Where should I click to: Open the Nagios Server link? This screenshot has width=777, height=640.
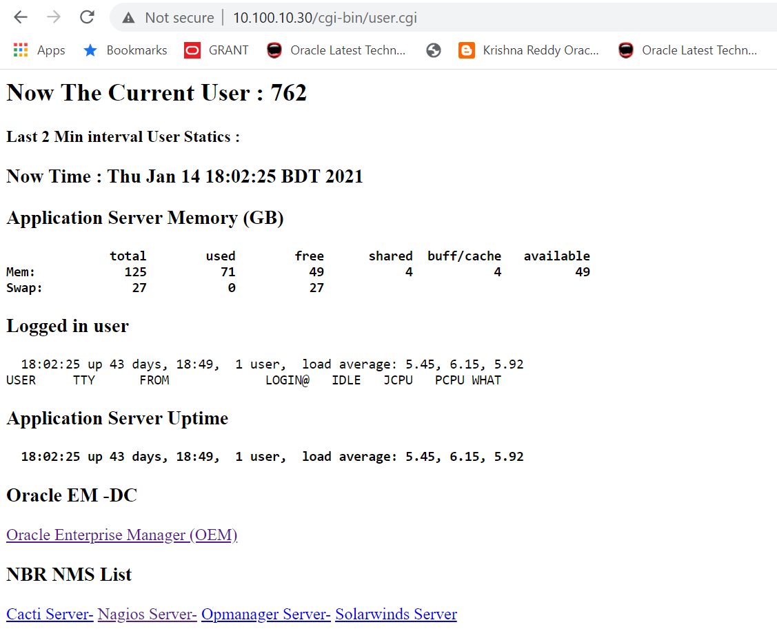pos(147,614)
